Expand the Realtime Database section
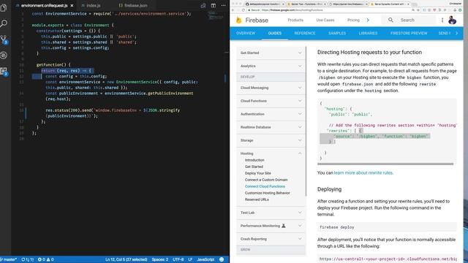Viewport: 468px width, 263px height. point(271,127)
